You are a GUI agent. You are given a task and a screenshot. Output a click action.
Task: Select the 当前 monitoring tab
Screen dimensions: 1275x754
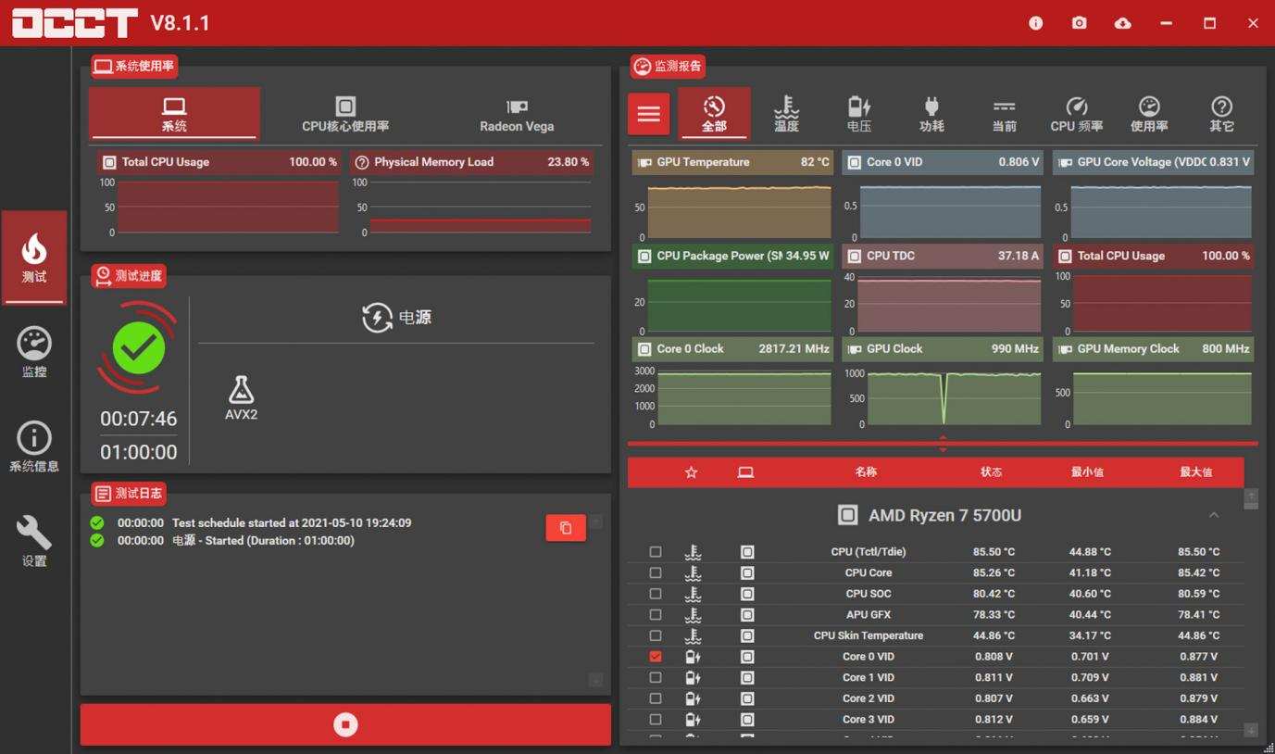[1004, 114]
